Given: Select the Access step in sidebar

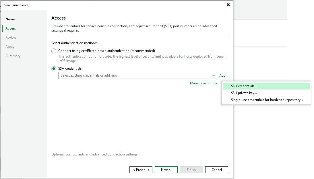Looking at the screenshot, I should point(11,28).
